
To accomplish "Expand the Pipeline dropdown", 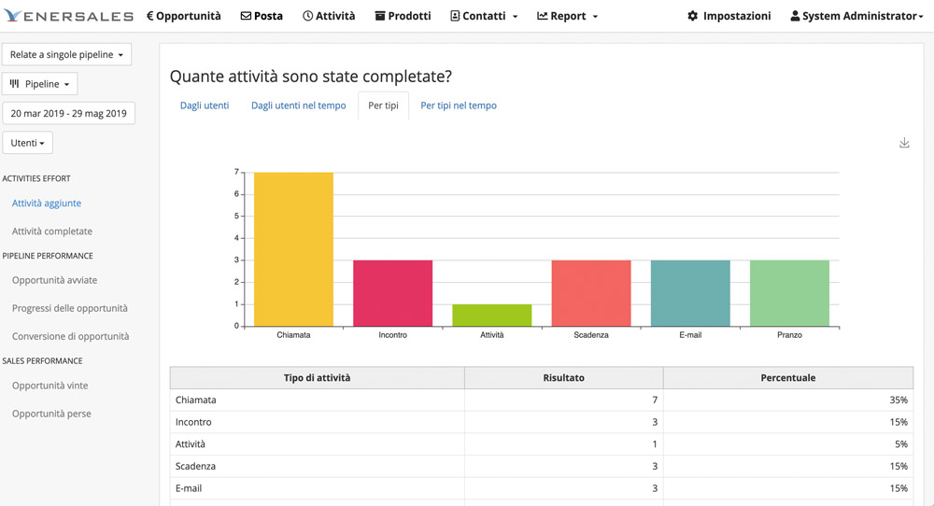I will click(40, 84).
